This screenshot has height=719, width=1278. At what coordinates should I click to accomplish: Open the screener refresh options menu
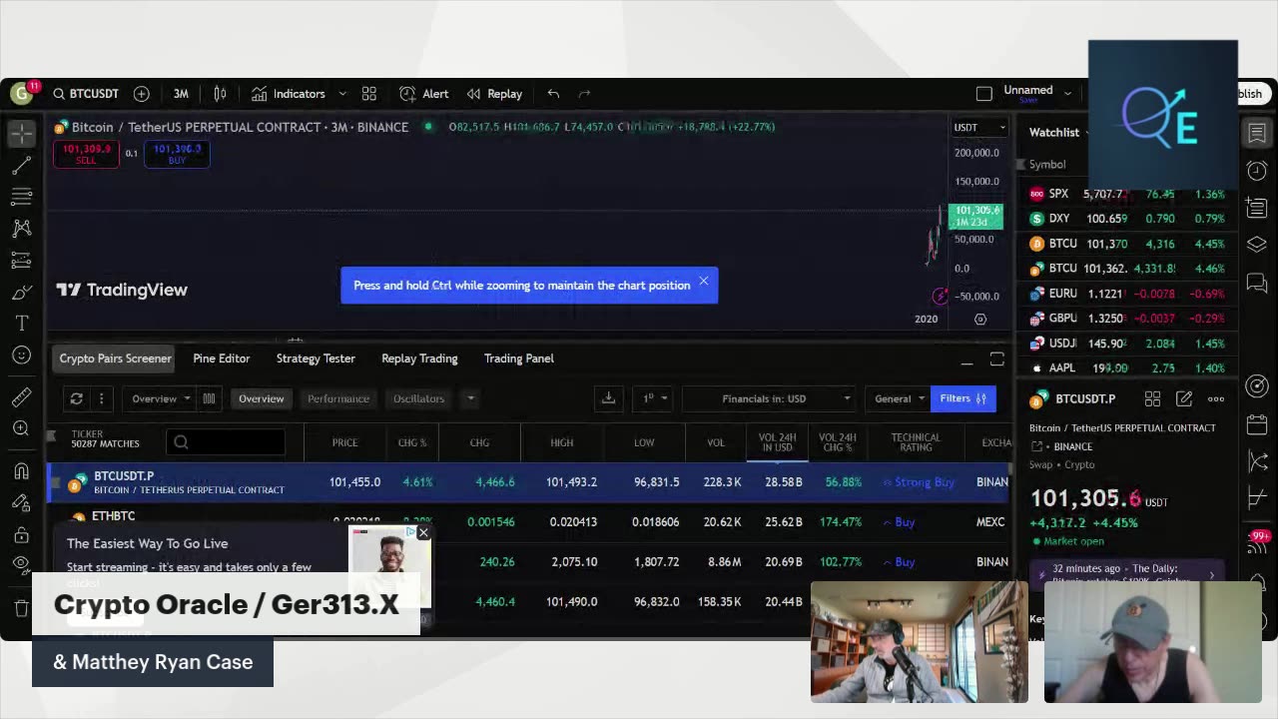[x=101, y=398]
